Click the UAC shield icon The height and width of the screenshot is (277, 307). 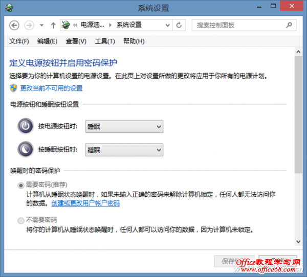(13, 88)
